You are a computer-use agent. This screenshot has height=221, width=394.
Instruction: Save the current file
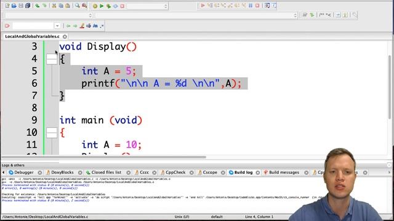click(x=21, y=6)
